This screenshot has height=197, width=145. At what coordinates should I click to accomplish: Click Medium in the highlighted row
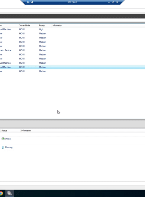coord(43,67)
